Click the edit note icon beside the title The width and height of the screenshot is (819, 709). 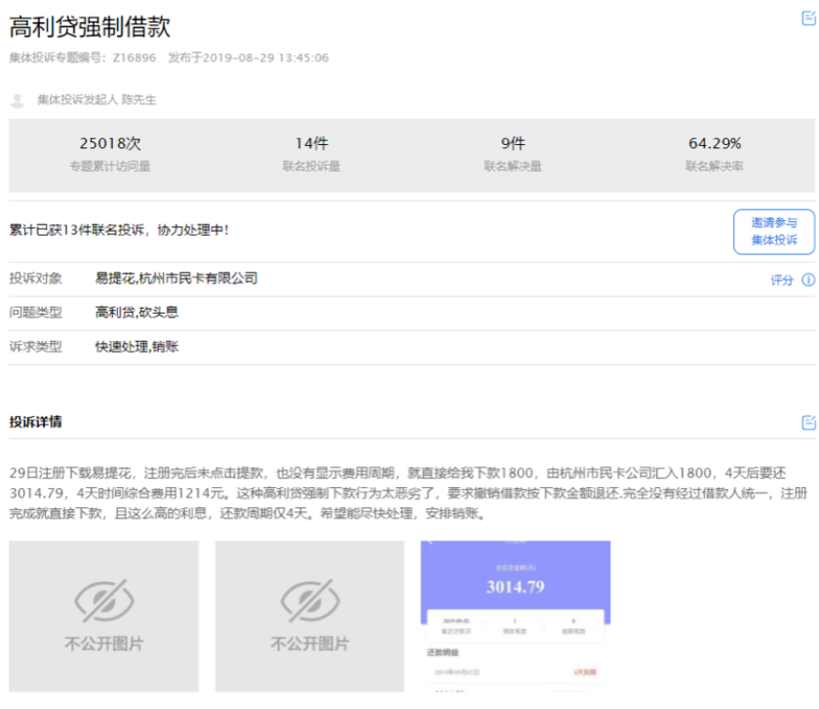pyautogui.click(x=808, y=19)
